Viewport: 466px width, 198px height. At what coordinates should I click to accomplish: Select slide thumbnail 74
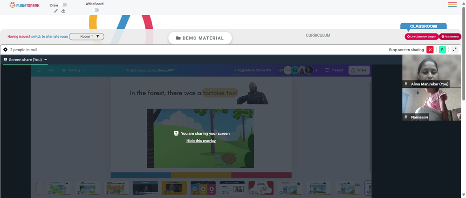(290, 188)
